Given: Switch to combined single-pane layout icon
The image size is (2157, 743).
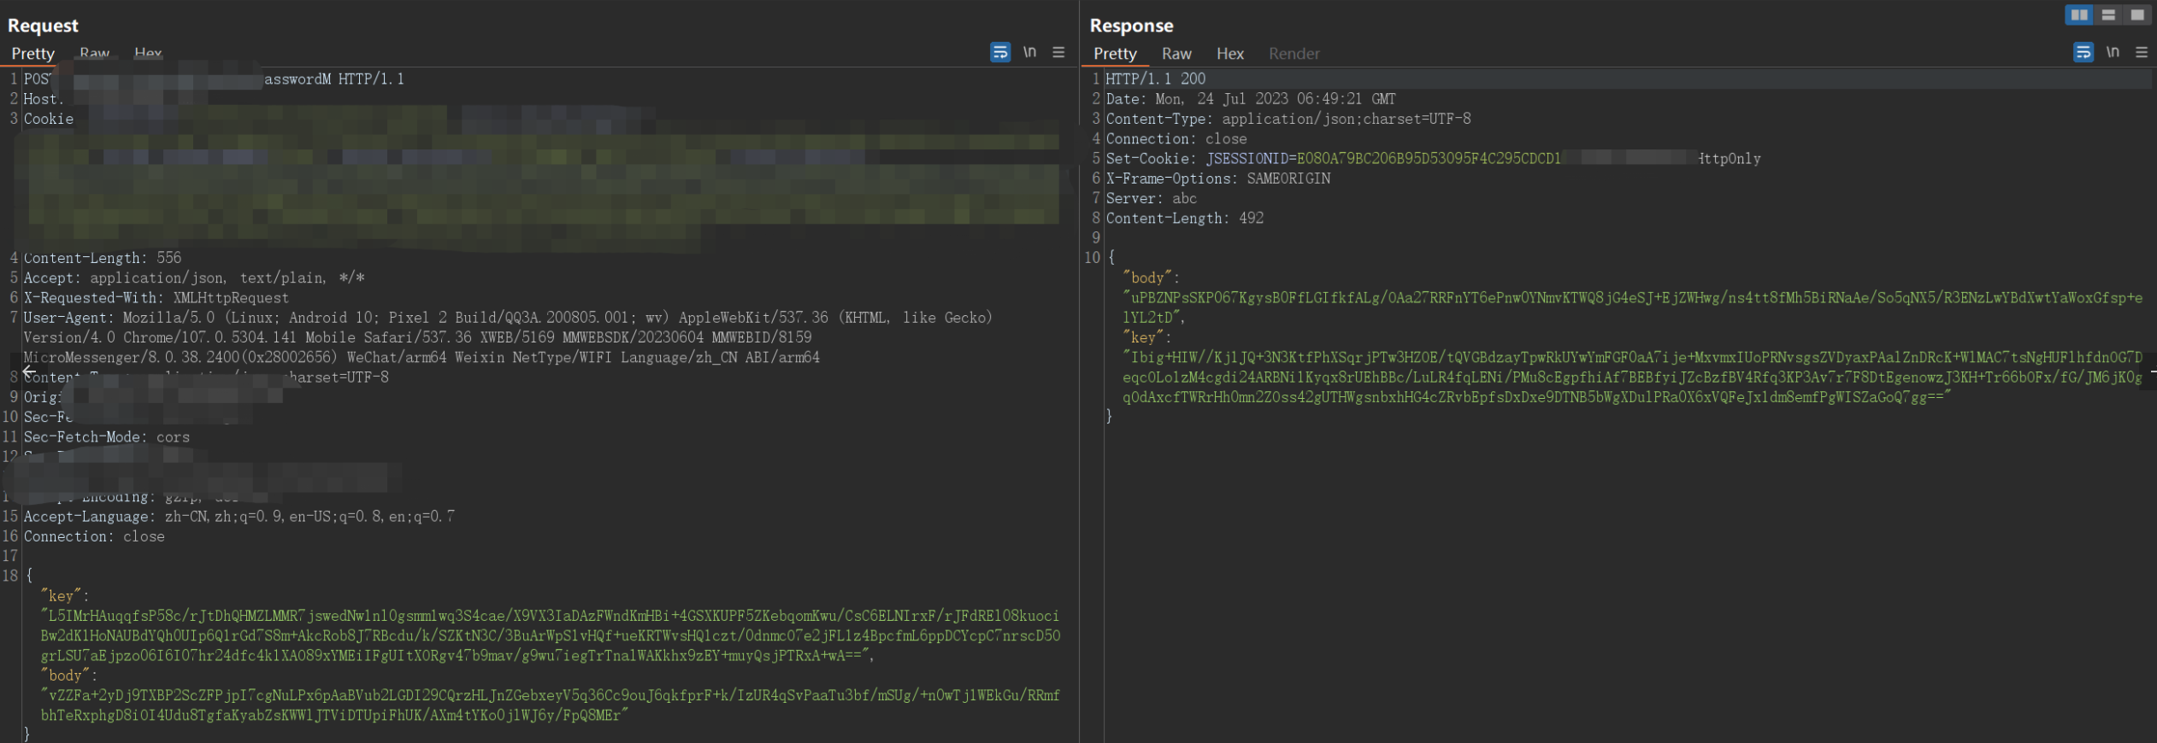Looking at the screenshot, I should [x=2136, y=15].
